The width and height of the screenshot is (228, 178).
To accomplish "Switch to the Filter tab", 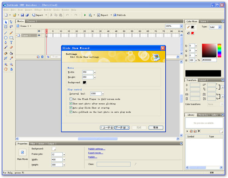I will 33,144.
